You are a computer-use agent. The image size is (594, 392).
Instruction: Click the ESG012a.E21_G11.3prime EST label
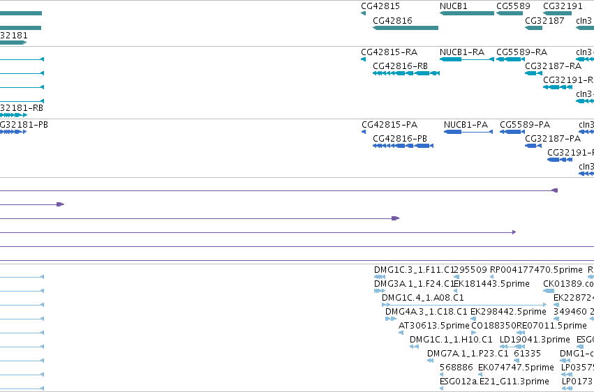click(494, 382)
